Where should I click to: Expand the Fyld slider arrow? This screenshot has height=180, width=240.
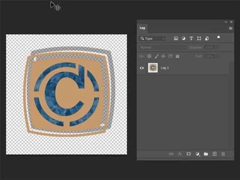[x=217, y=56]
